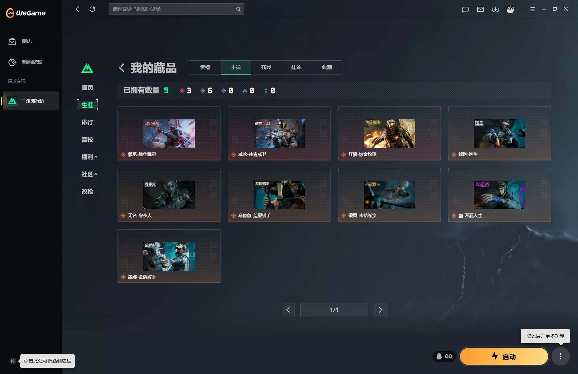Click the purple rarity diamond counter
This screenshot has width=578, height=374.
point(227,90)
